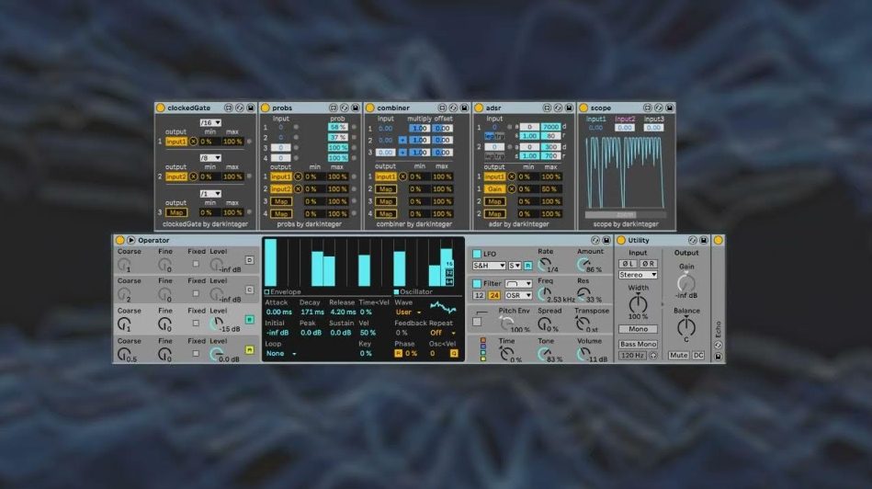
Task: Toggle the Operator device activator
Action: tap(119, 240)
